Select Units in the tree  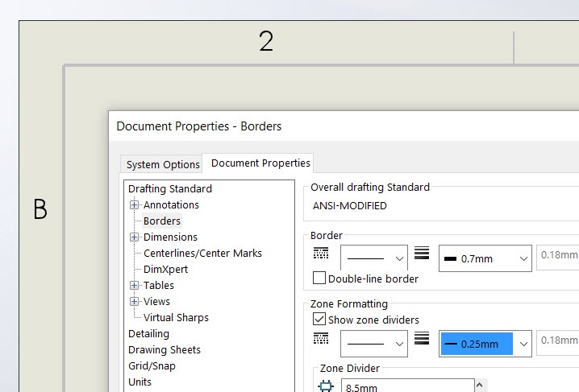coord(140,382)
